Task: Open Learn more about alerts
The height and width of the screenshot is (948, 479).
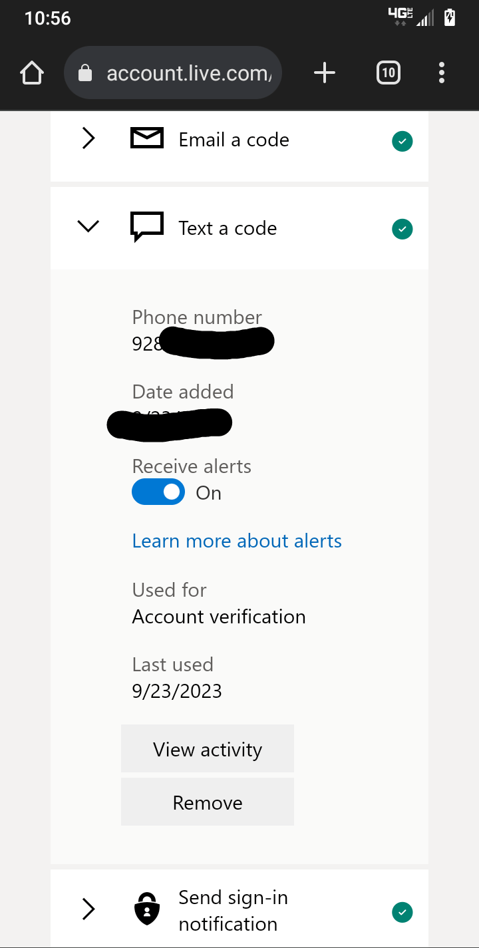Action: 237,541
